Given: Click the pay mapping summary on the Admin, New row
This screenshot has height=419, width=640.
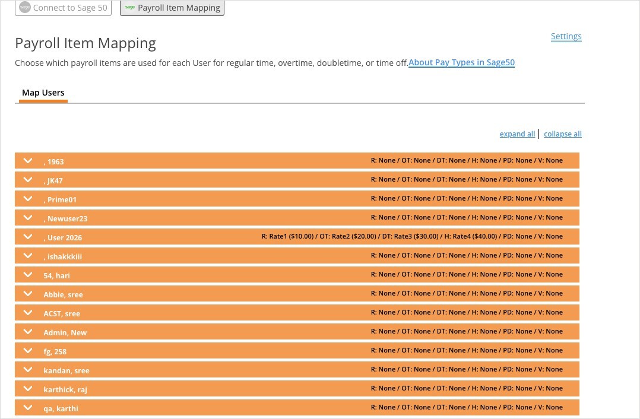Looking at the screenshot, I should (467, 331).
